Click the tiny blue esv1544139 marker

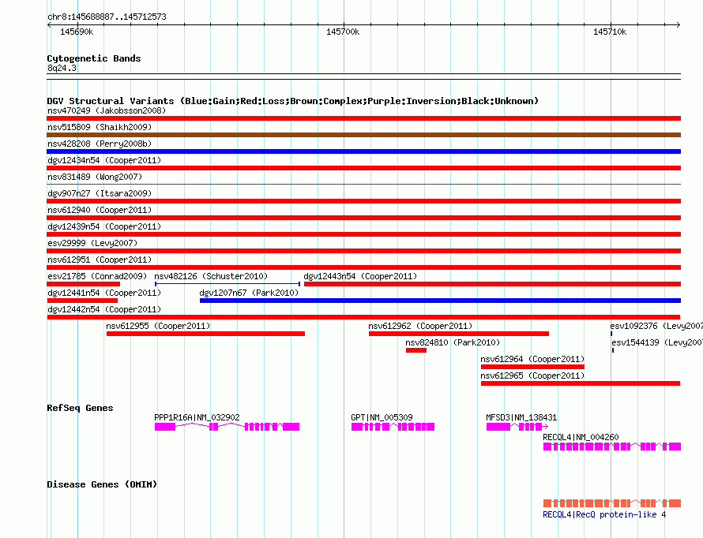click(613, 350)
